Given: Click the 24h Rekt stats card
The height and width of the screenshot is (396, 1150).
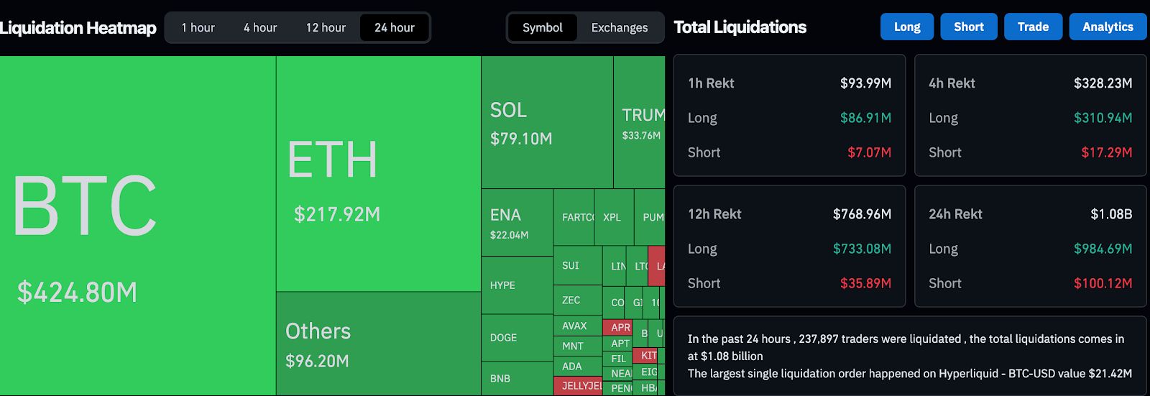Looking at the screenshot, I should click(1030, 247).
